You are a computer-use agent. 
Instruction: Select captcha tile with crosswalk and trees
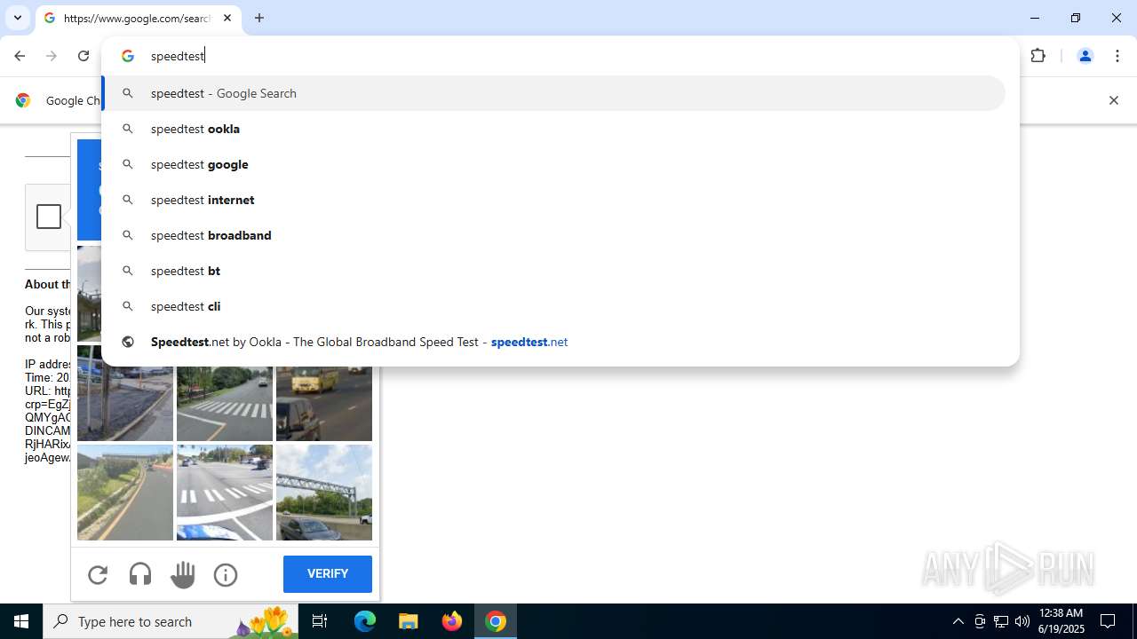(x=225, y=404)
